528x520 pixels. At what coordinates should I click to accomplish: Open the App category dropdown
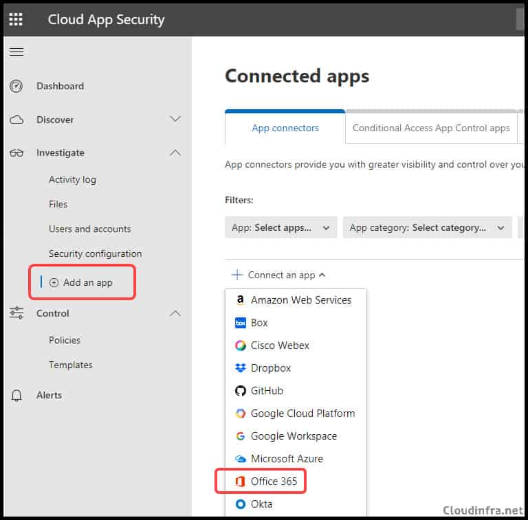click(x=428, y=227)
